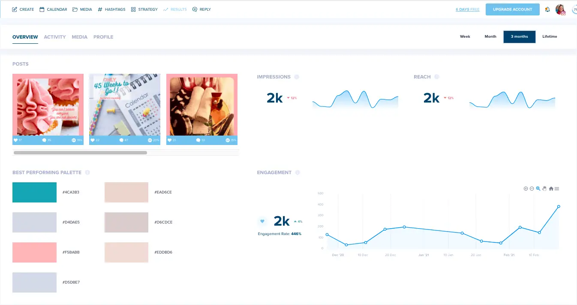This screenshot has height=305, width=577.
Task: Click the engagement rate icon on cupcake post
Action: [73, 140]
